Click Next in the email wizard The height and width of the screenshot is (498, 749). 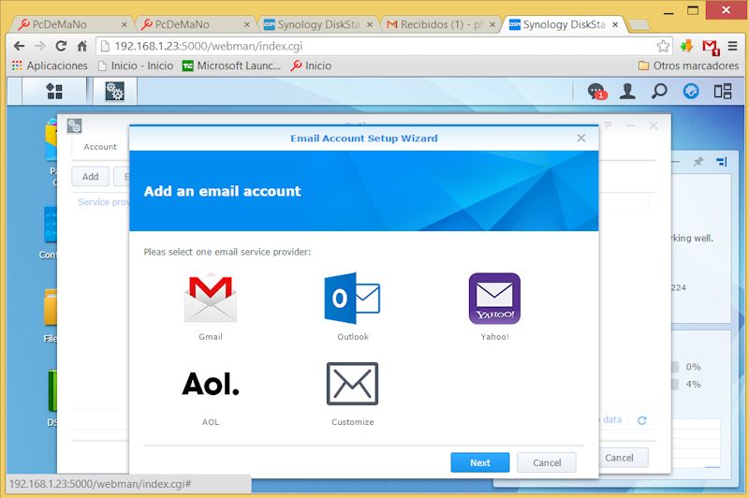point(480,462)
